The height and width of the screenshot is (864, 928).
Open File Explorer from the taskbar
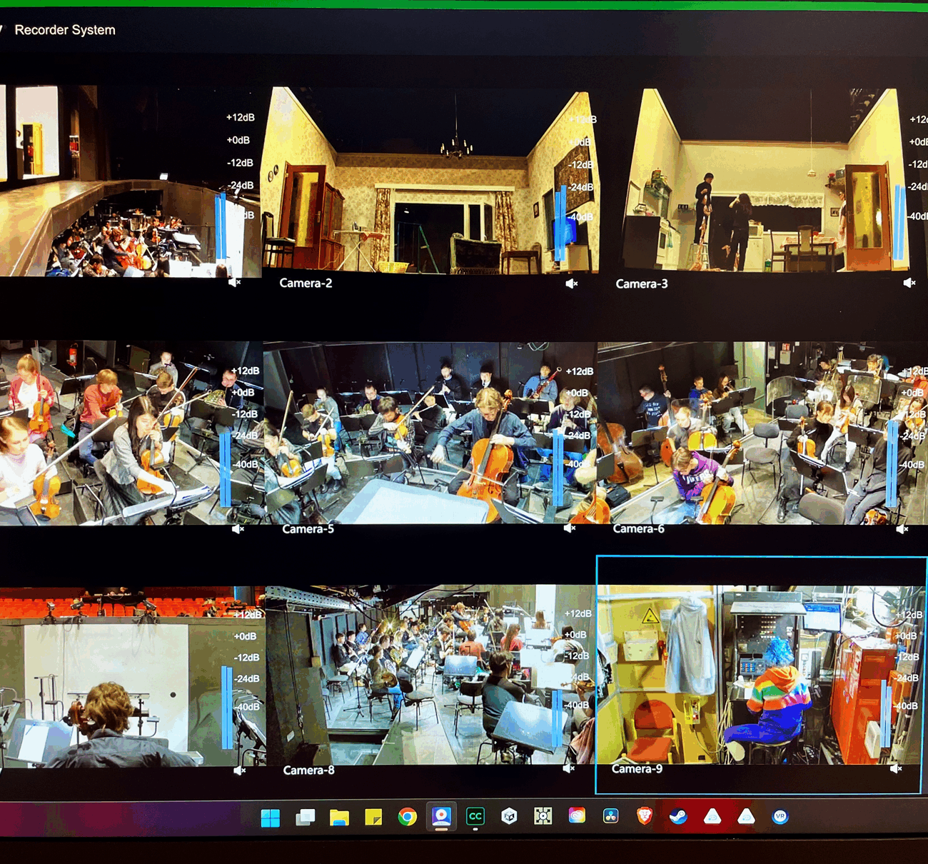click(x=339, y=818)
